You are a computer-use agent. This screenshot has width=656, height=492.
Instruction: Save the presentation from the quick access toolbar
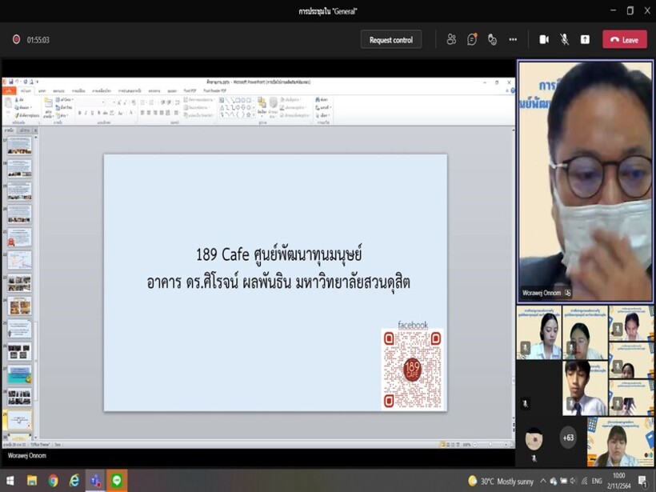point(11,82)
